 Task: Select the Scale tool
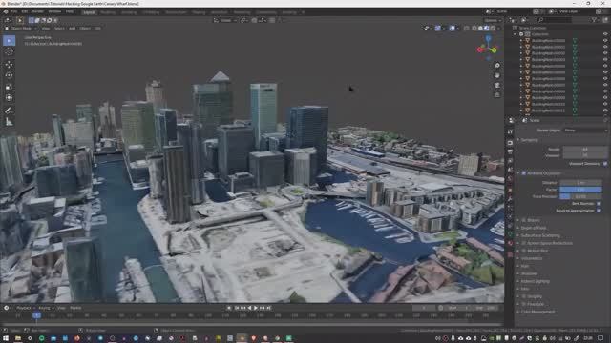point(9,87)
